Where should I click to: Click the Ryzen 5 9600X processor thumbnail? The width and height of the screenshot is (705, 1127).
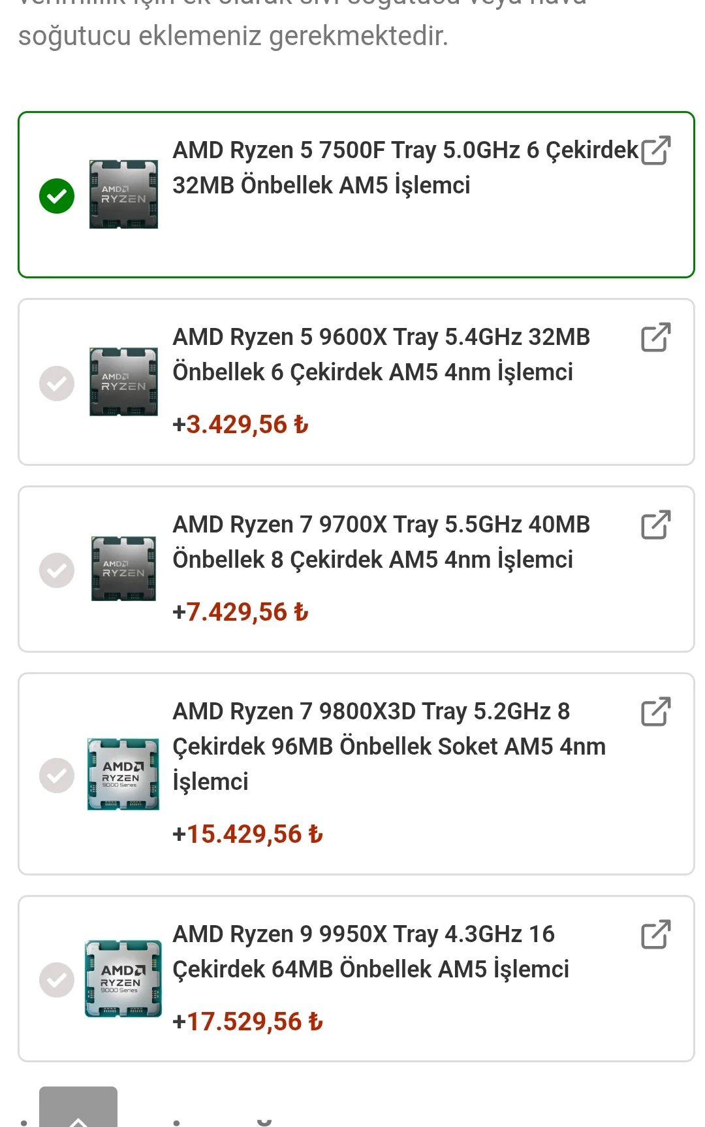point(123,382)
